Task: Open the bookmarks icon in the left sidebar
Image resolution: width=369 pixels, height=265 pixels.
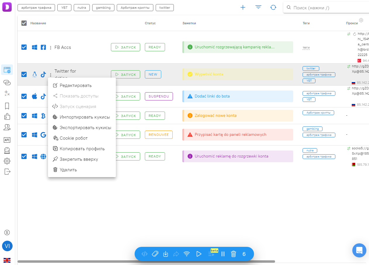Action: point(7,106)
